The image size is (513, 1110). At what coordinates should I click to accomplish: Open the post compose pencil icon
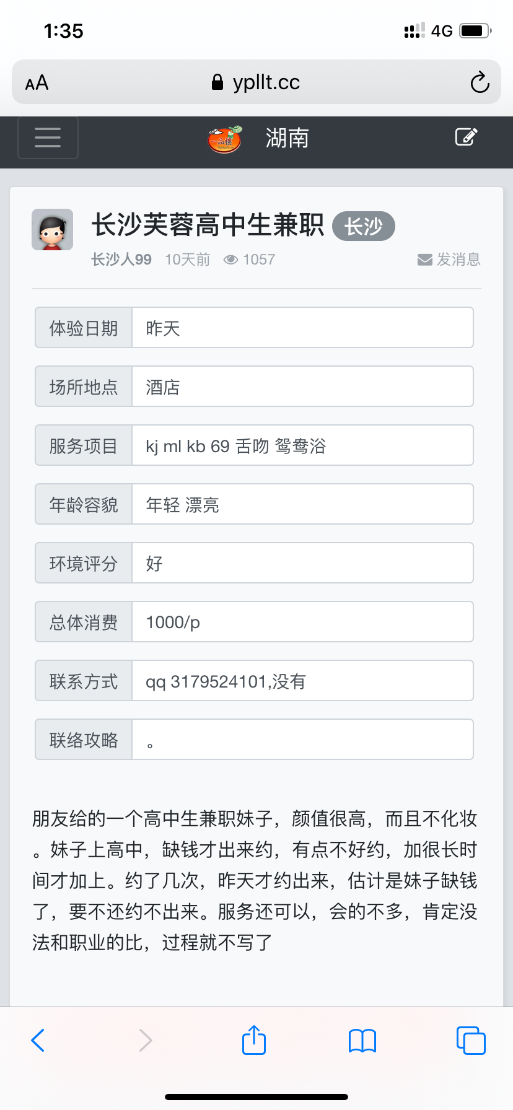coord(466,138)
